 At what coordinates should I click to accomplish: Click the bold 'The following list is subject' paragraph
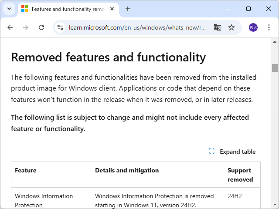click(x=130, y=123)
